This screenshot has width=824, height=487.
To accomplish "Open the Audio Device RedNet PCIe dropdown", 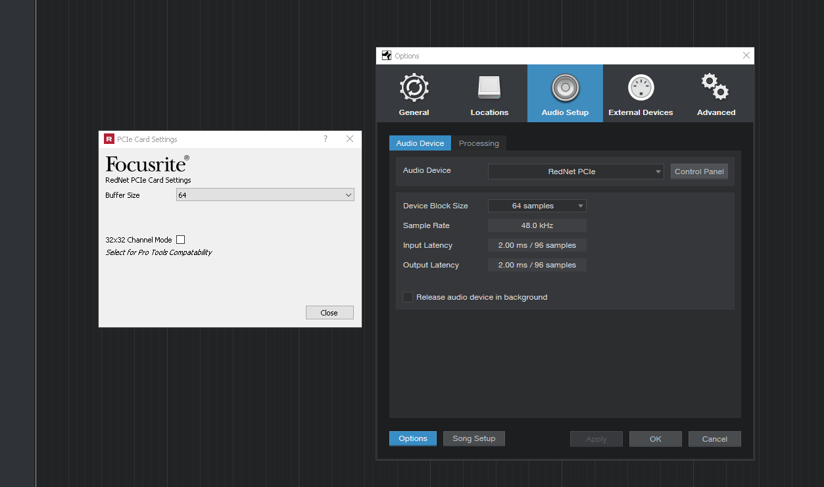I will coord(576,172).
